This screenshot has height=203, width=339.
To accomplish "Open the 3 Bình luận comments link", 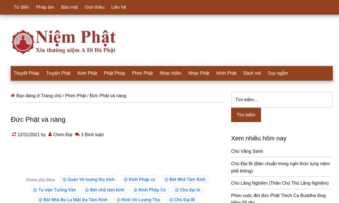I will coord(92,135).
